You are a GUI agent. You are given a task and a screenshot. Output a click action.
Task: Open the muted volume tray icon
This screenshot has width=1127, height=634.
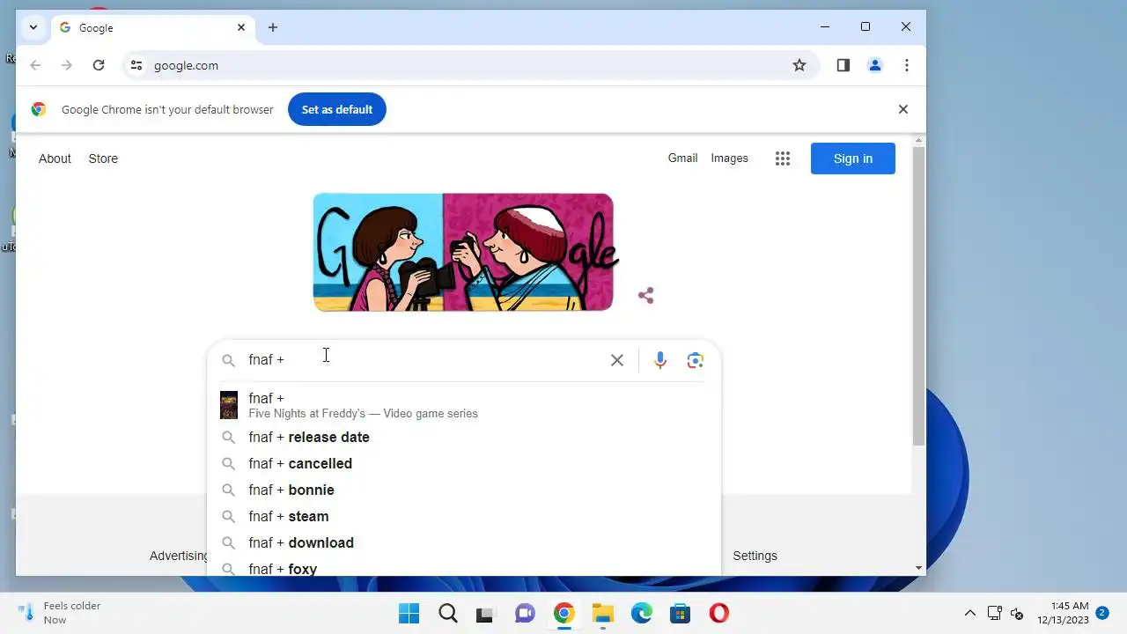click(1017, 614)
